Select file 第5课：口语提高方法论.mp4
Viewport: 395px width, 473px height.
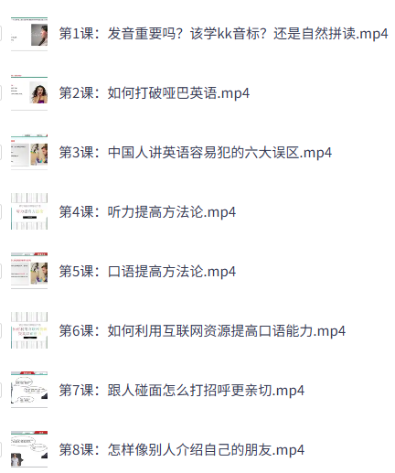[147, 271]
